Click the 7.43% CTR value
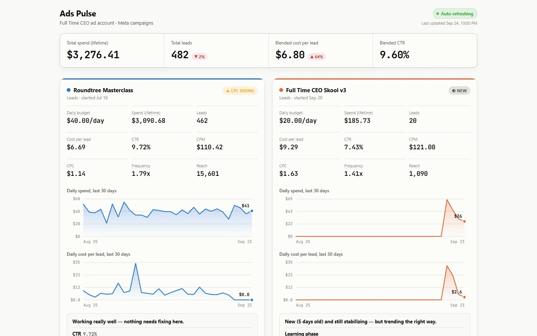Viewport: 537px width, 336px height. tap(354, 147)
